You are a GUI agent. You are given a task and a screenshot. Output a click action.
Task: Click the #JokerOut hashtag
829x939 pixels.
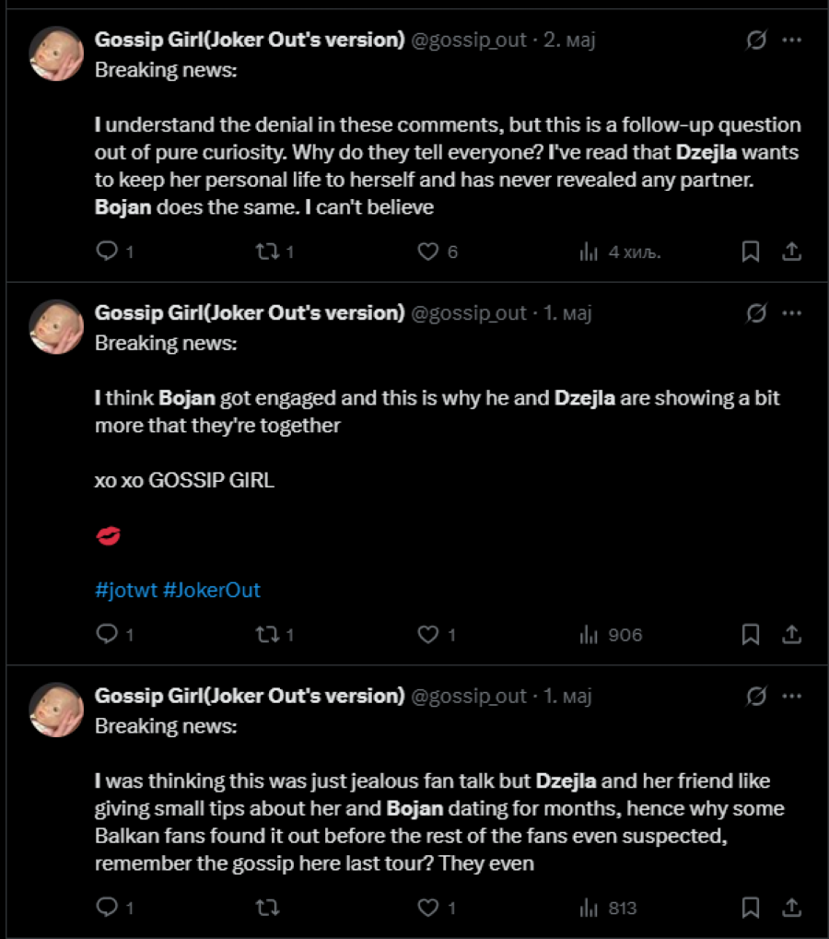[x=212, y=590]
